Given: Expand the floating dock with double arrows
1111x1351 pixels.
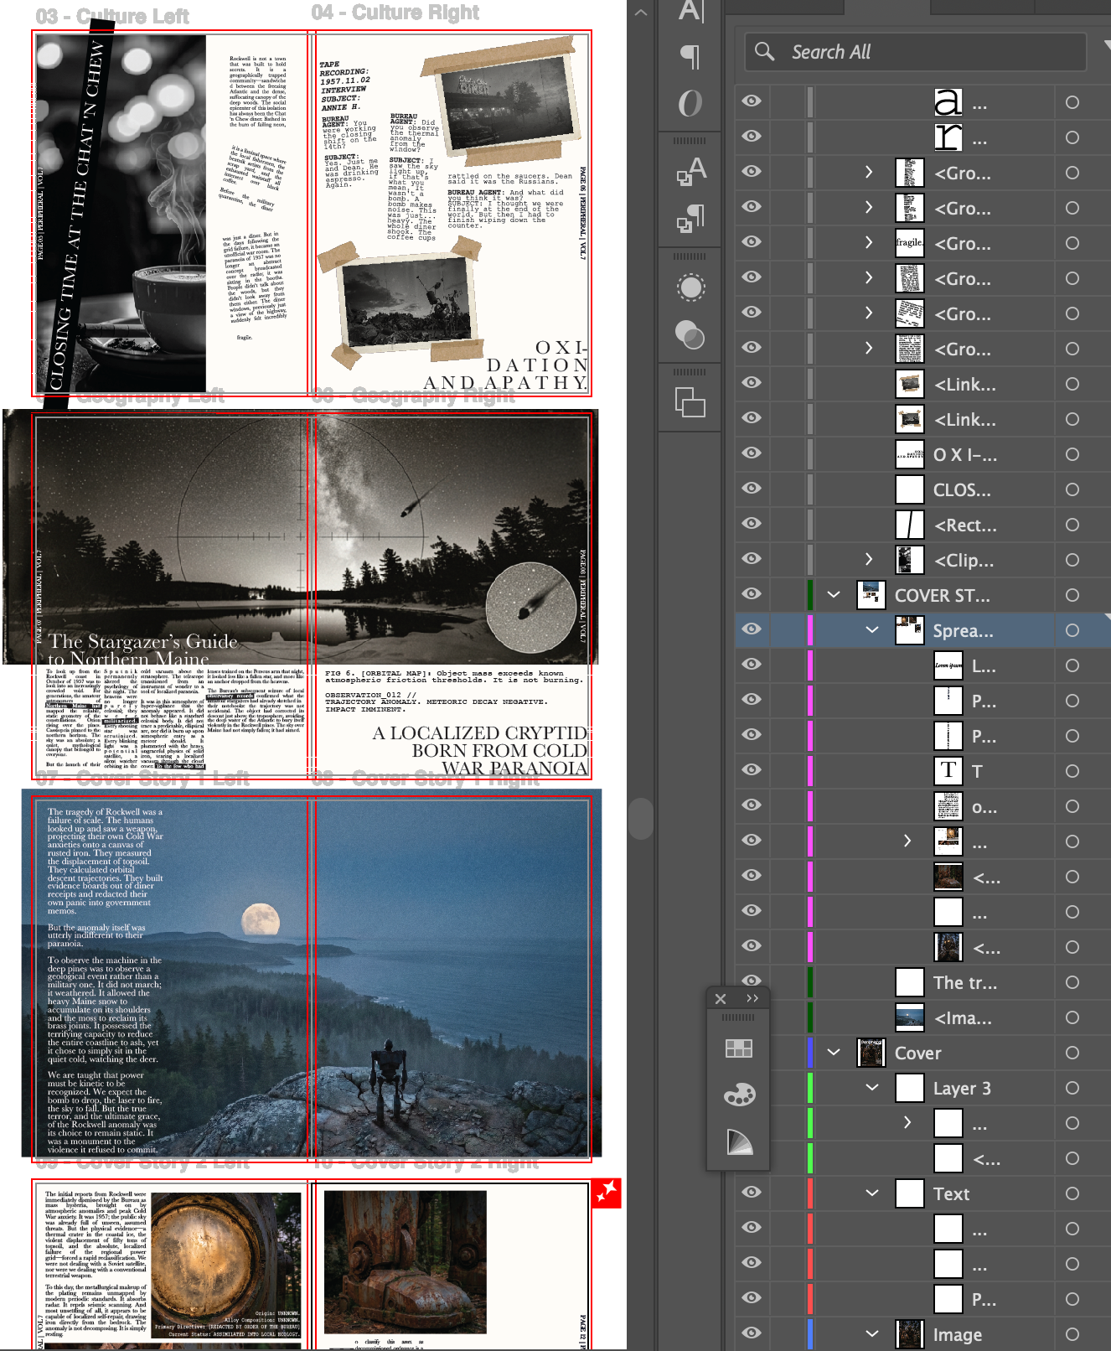Looking at the screenshot, I should (x=752, y=998).
